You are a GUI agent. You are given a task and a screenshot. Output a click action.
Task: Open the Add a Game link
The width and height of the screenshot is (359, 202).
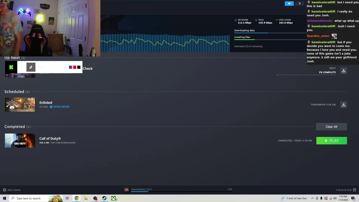(x=14, y=190)
